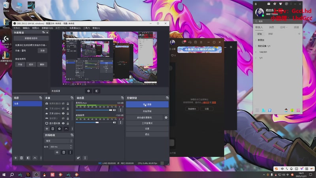Screen dimensions: 316x178
Task: Open OBS settings via the 设置 button
Action: tap(147, 129)
